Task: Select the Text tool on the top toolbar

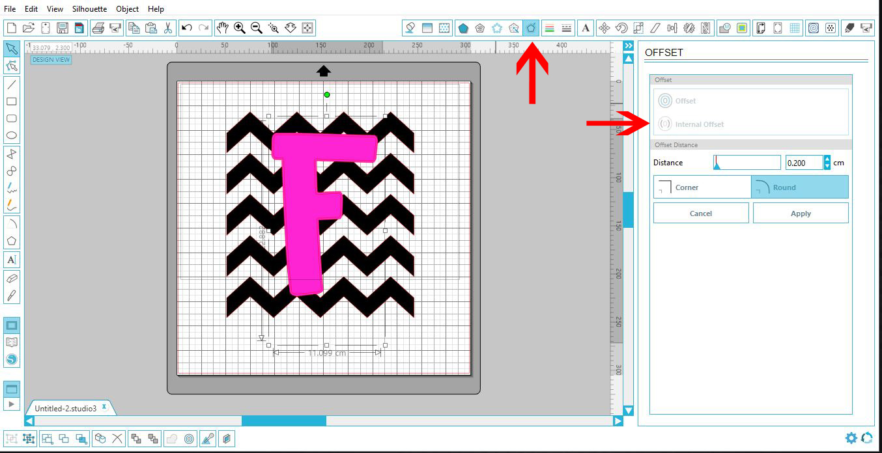Action: pyautogui.click(x=586, y=28)
